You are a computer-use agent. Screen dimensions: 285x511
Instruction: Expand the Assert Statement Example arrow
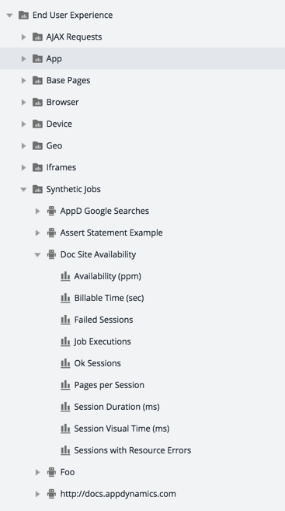(x=37, y=233)
